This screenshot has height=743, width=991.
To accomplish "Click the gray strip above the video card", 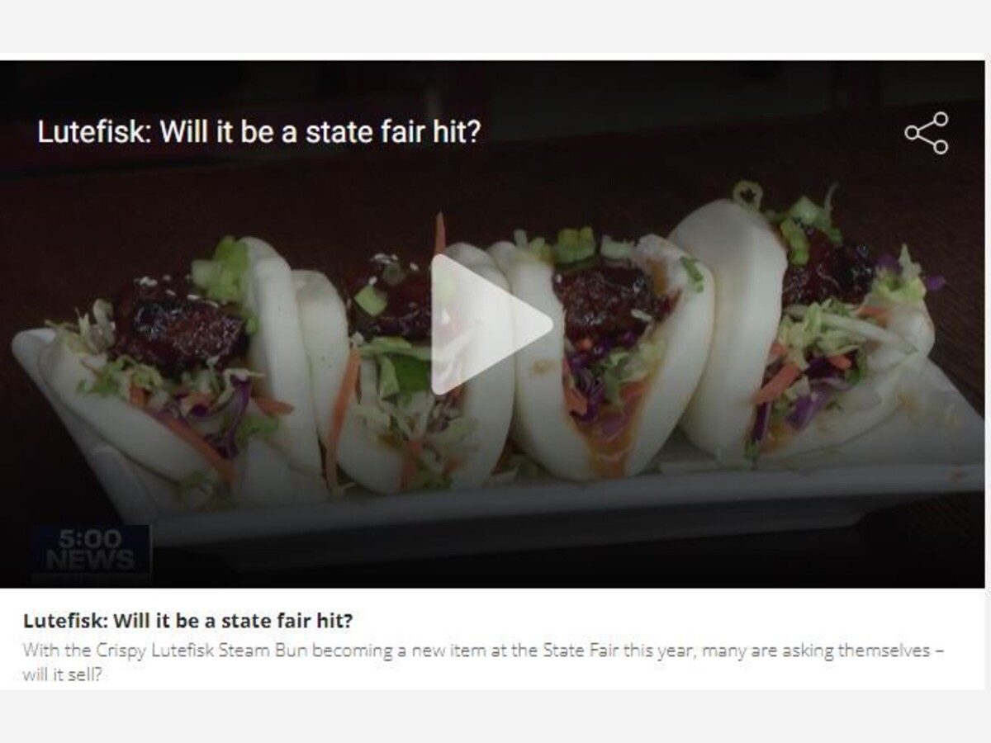I will (x=495, y=26).
